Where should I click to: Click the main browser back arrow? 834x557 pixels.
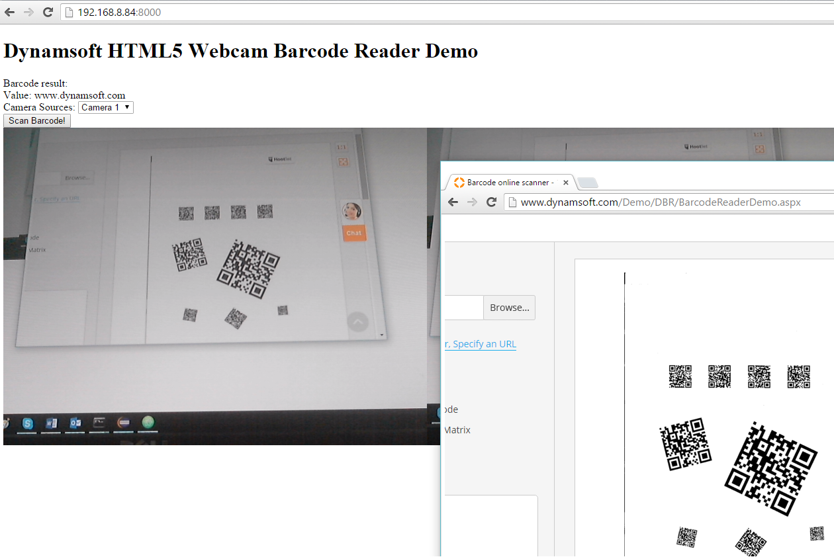(9, 12)
